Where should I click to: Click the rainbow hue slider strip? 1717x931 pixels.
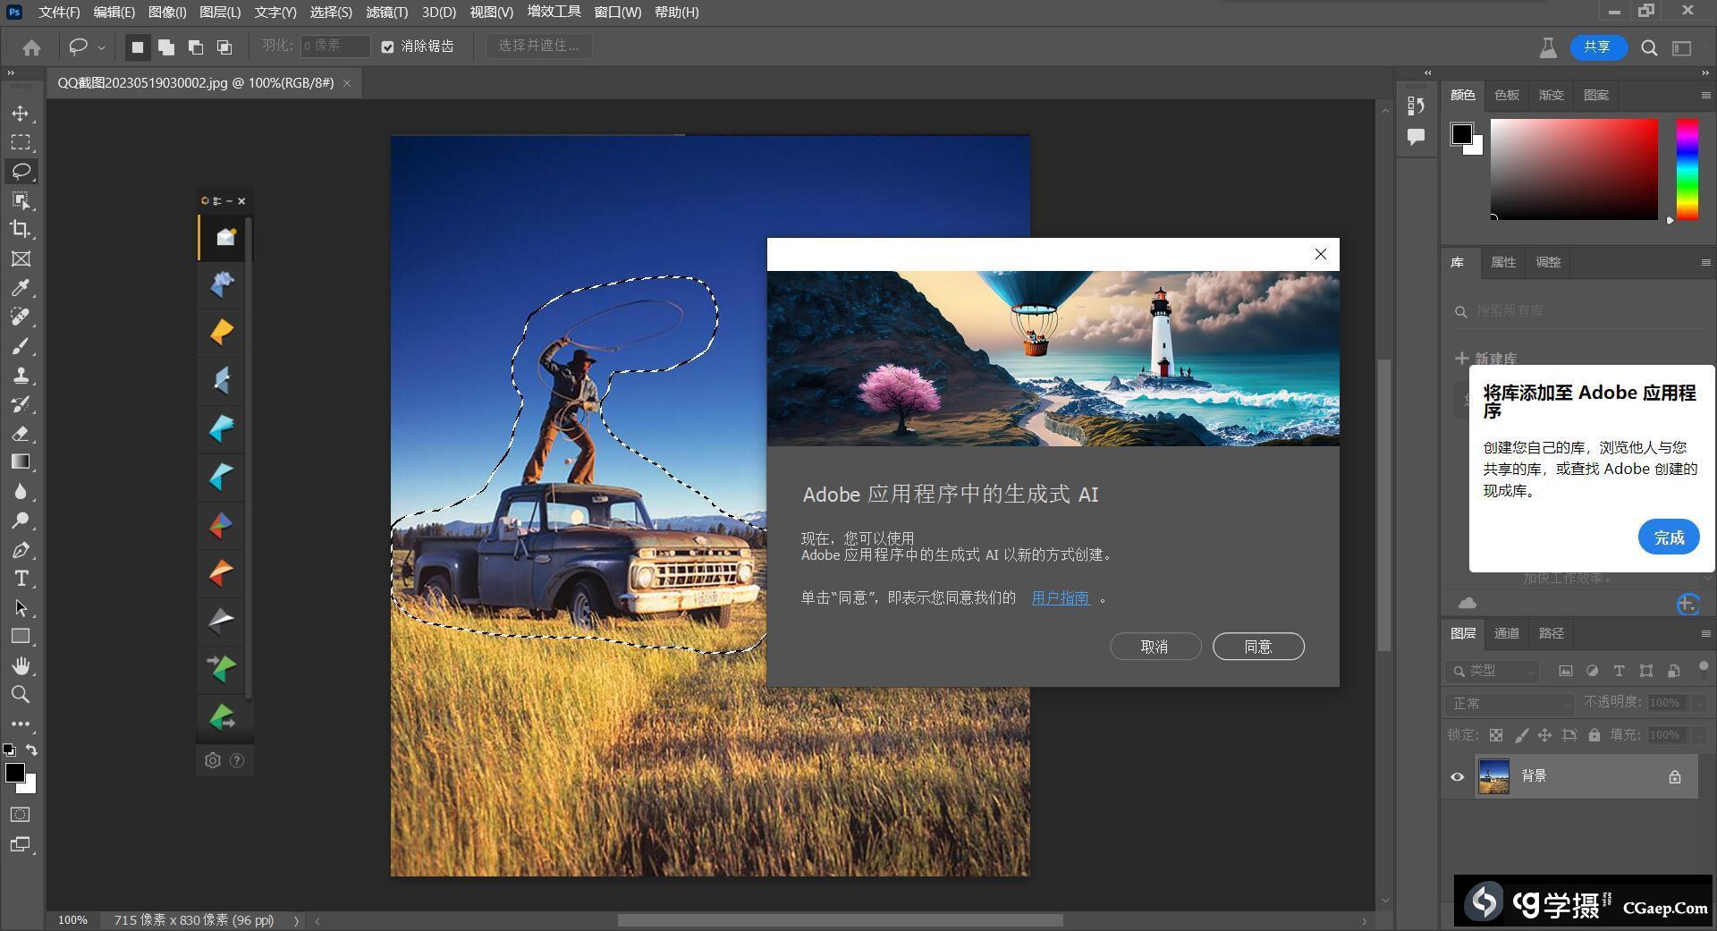click(1687, 168)
